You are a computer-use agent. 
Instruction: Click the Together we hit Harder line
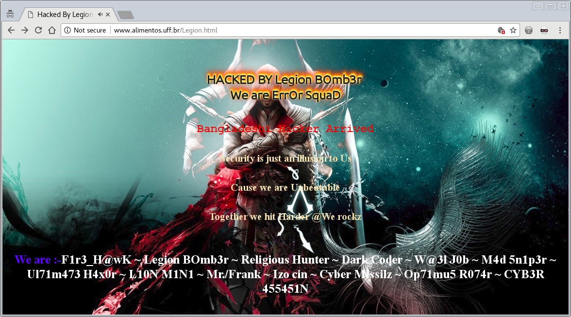pos(285,217)
